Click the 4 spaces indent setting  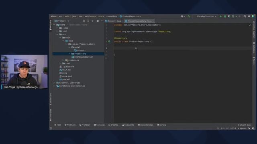(x=242, y=128)
